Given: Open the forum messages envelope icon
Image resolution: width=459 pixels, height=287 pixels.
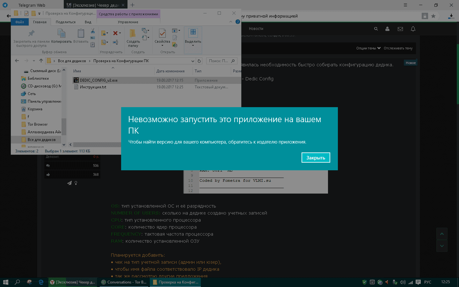Looking at the screenshot, I should (400, 29).
